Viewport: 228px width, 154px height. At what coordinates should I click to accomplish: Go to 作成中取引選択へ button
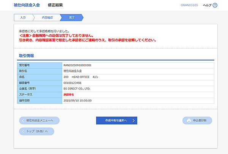pyautogui.click(x=117, y=121)
